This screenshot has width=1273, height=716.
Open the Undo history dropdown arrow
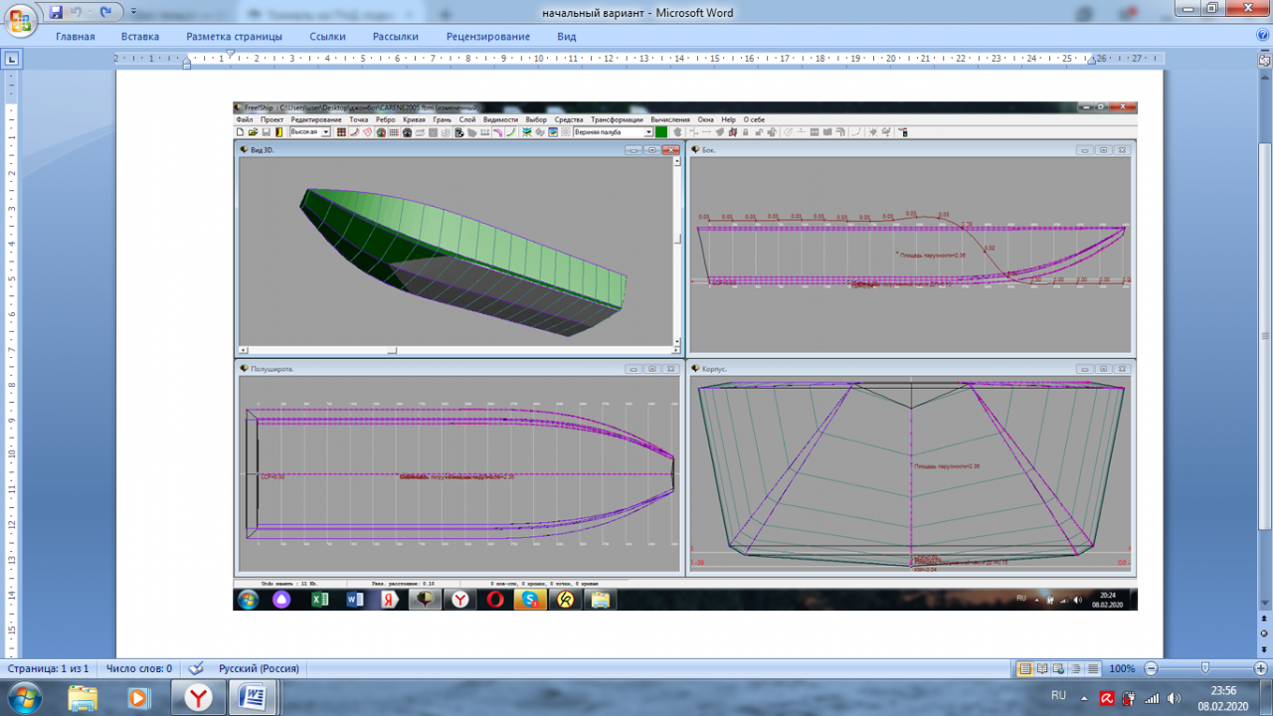[x=89, y=13]
